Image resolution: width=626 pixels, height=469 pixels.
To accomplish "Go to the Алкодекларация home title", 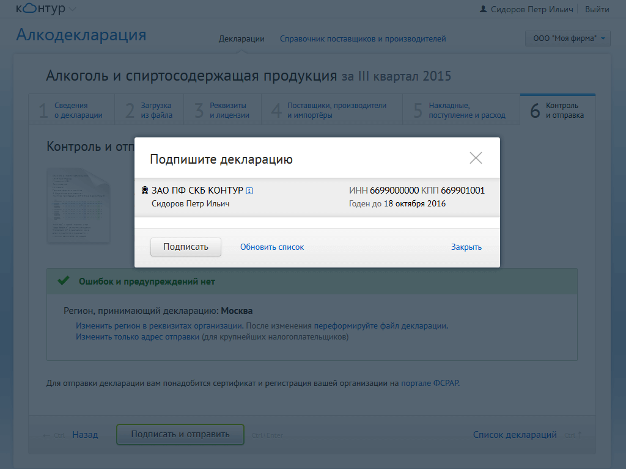I will [x=81, y=35].
